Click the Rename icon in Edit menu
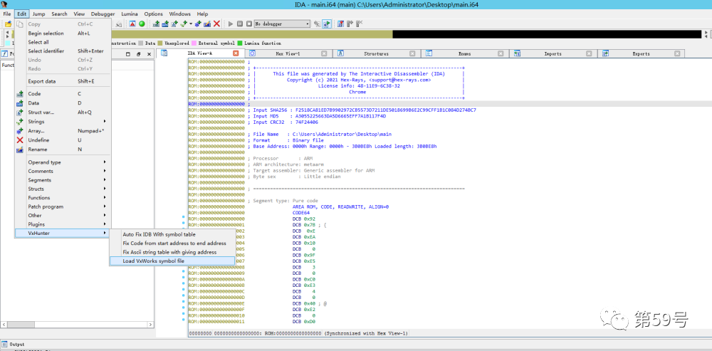The height and width of the screenshot is (351, 712). [19, 150]
